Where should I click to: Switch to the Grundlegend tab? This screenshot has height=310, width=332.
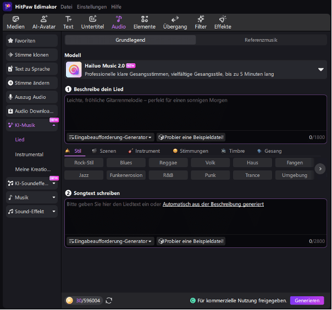(x=130, y=40)
